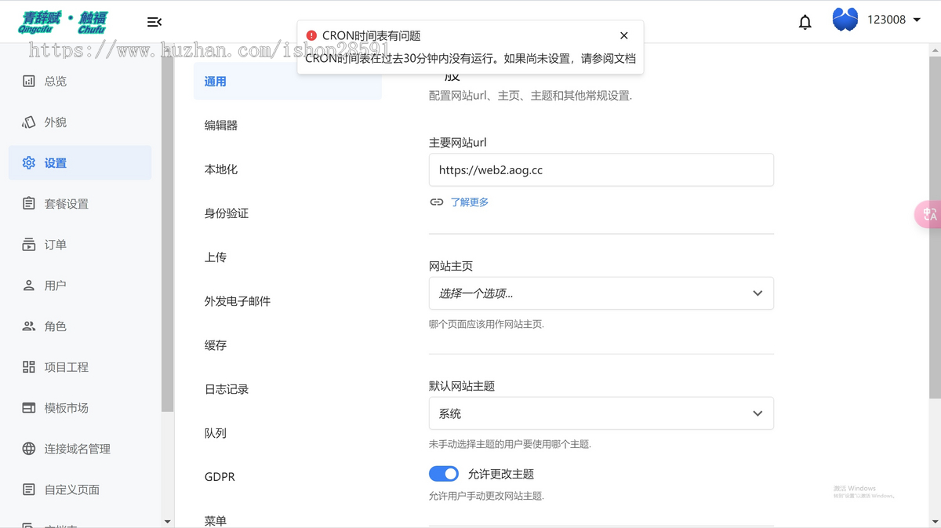
Task: Open 角色 sidebar item
Action: coord(80,326)
